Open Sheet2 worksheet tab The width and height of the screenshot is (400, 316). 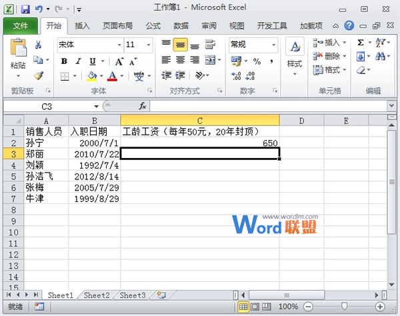click(97, 295)
